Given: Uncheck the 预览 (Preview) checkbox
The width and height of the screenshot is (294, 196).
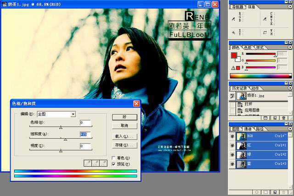Looking at the screenshot, I should pyautogui.click(x=113, y=163).
